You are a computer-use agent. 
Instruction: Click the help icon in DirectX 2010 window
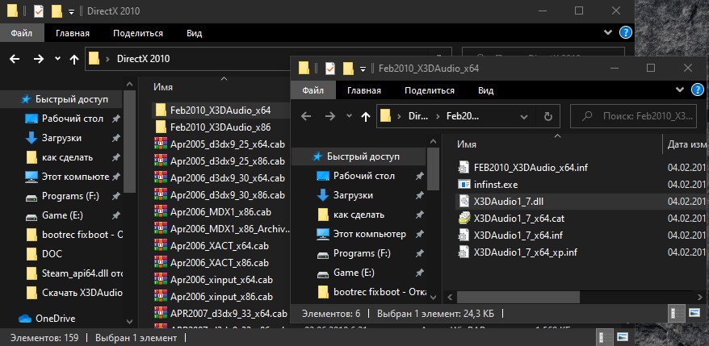(625, 32)
